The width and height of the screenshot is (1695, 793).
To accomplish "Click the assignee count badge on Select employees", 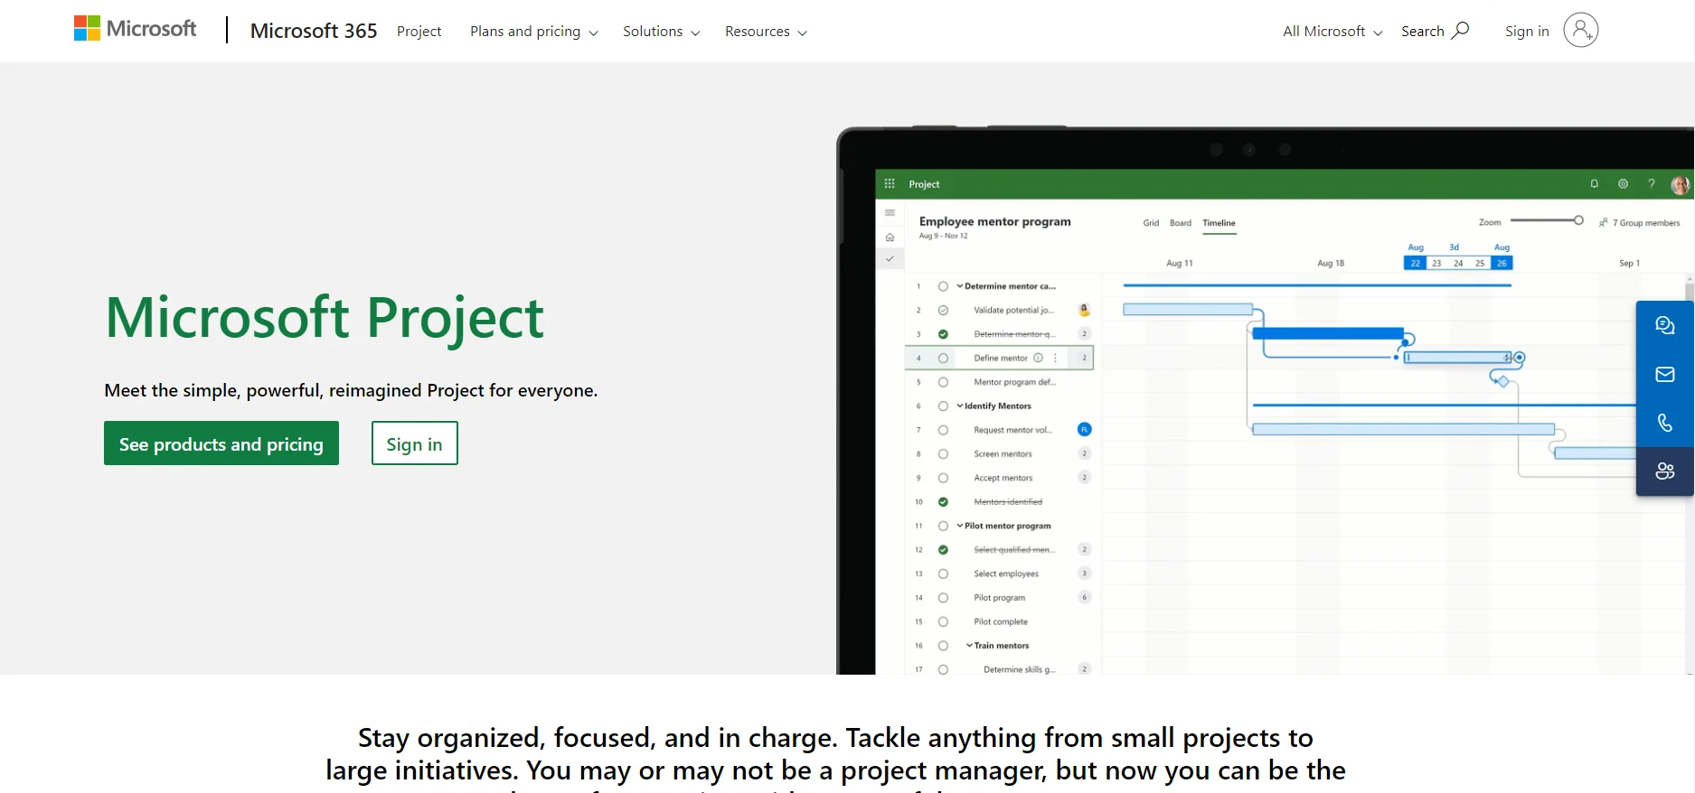I will (x=1085, y=574).
